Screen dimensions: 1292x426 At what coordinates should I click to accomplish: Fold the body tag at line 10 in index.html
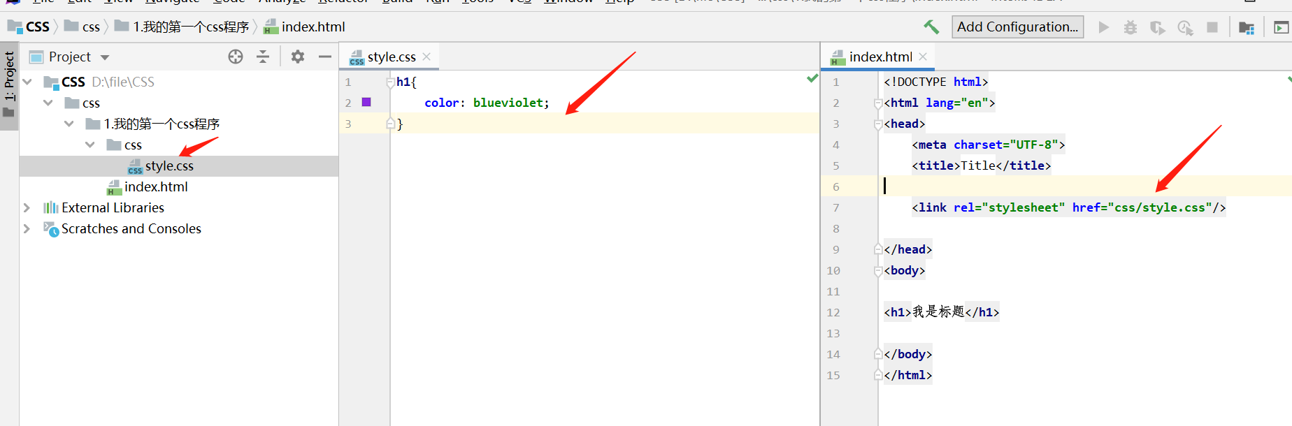pyautogui.click(x=878, y=271)
